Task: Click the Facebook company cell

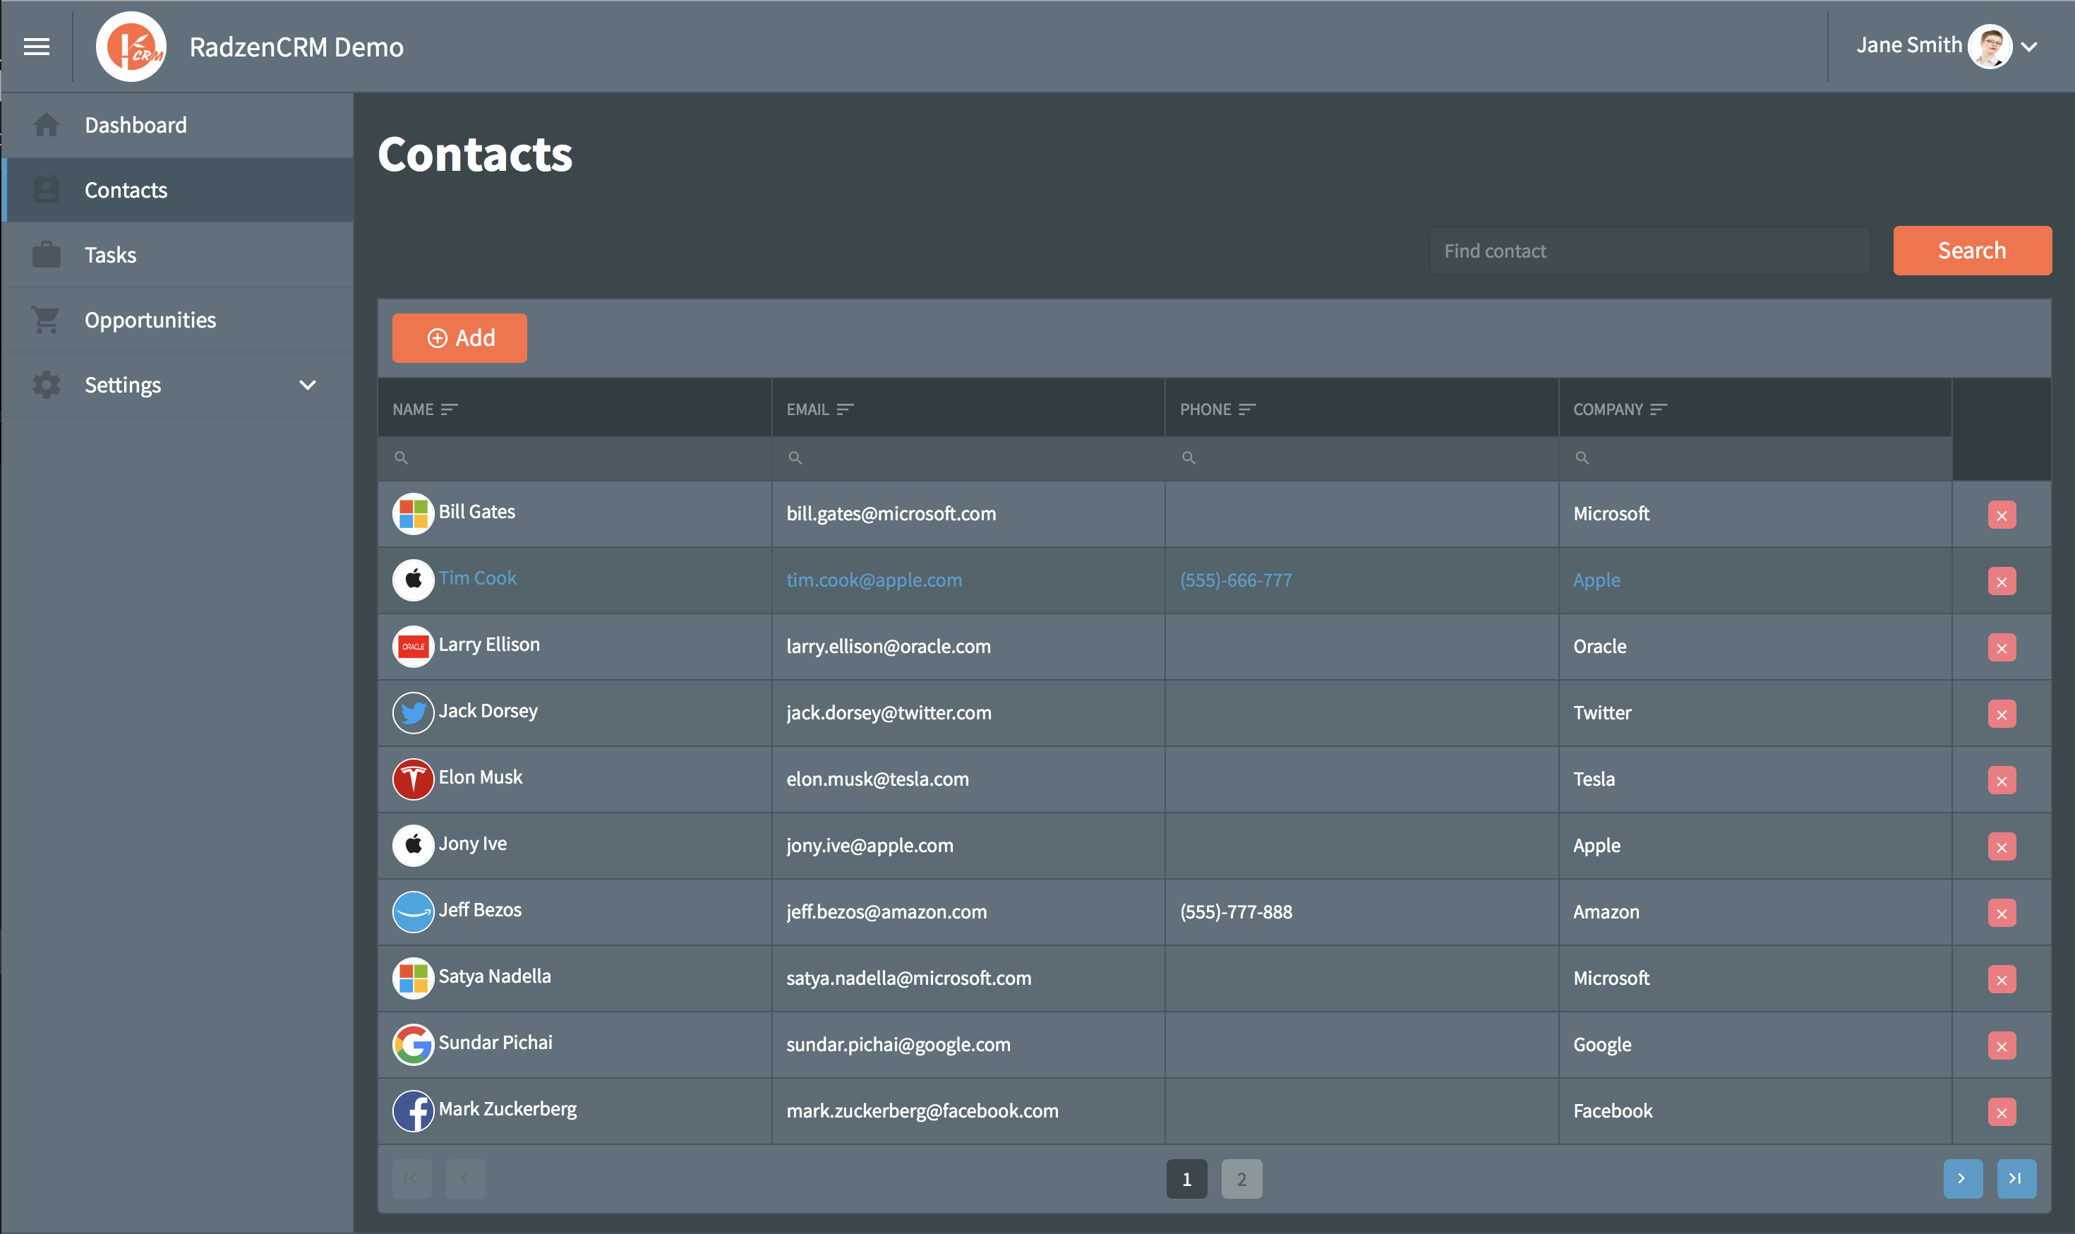Action: (1755, 1111)
